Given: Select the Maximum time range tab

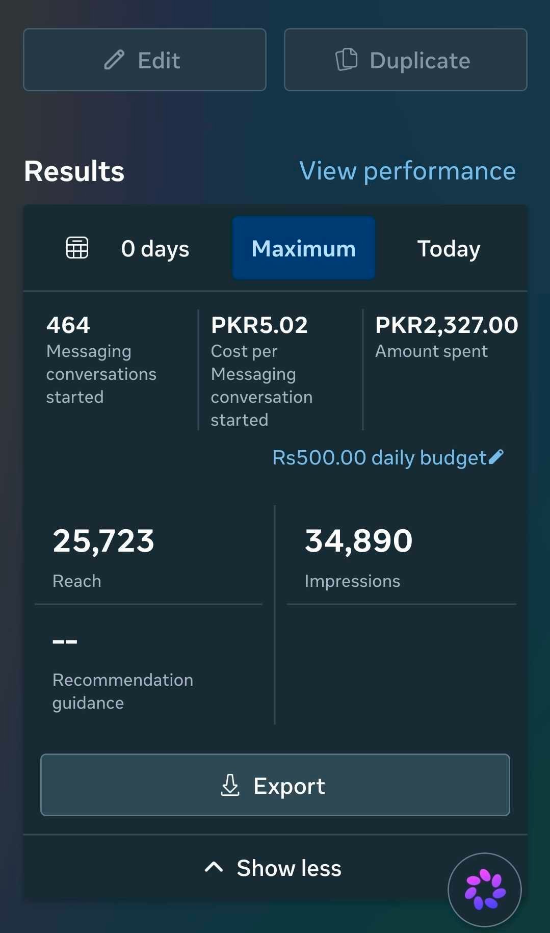Looking at the screenshot, I should tap(304, 248).
